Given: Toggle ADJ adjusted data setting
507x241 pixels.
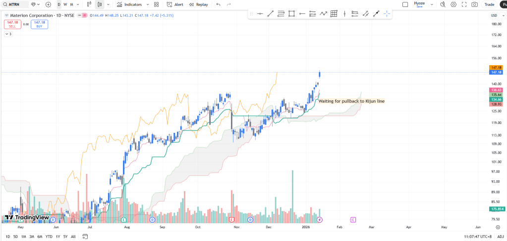Looking at the screenshot, I should coord(501,237).
